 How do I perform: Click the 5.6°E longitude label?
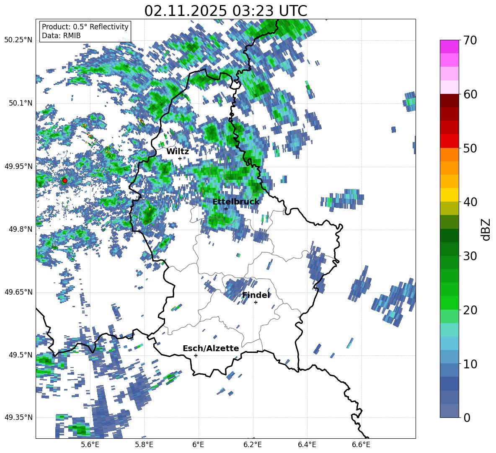90,445
